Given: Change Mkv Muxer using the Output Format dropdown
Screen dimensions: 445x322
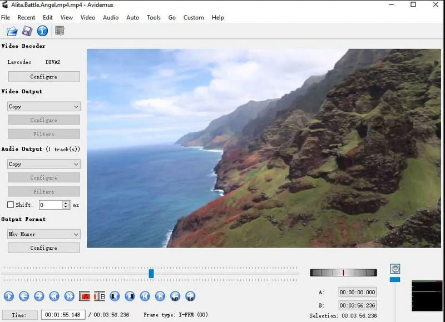Looking at the screenshot, I should (x=43, y=234).
